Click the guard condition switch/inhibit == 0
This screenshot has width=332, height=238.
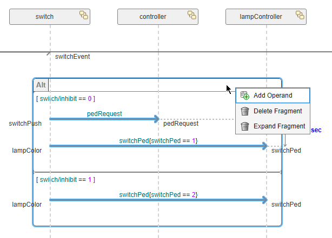(x=65, y=99)
